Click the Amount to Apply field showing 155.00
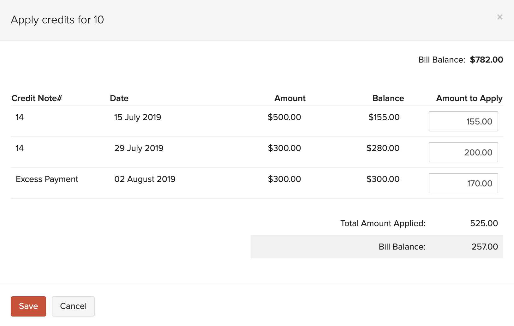 pyautogui.click(x=463, y=121)
